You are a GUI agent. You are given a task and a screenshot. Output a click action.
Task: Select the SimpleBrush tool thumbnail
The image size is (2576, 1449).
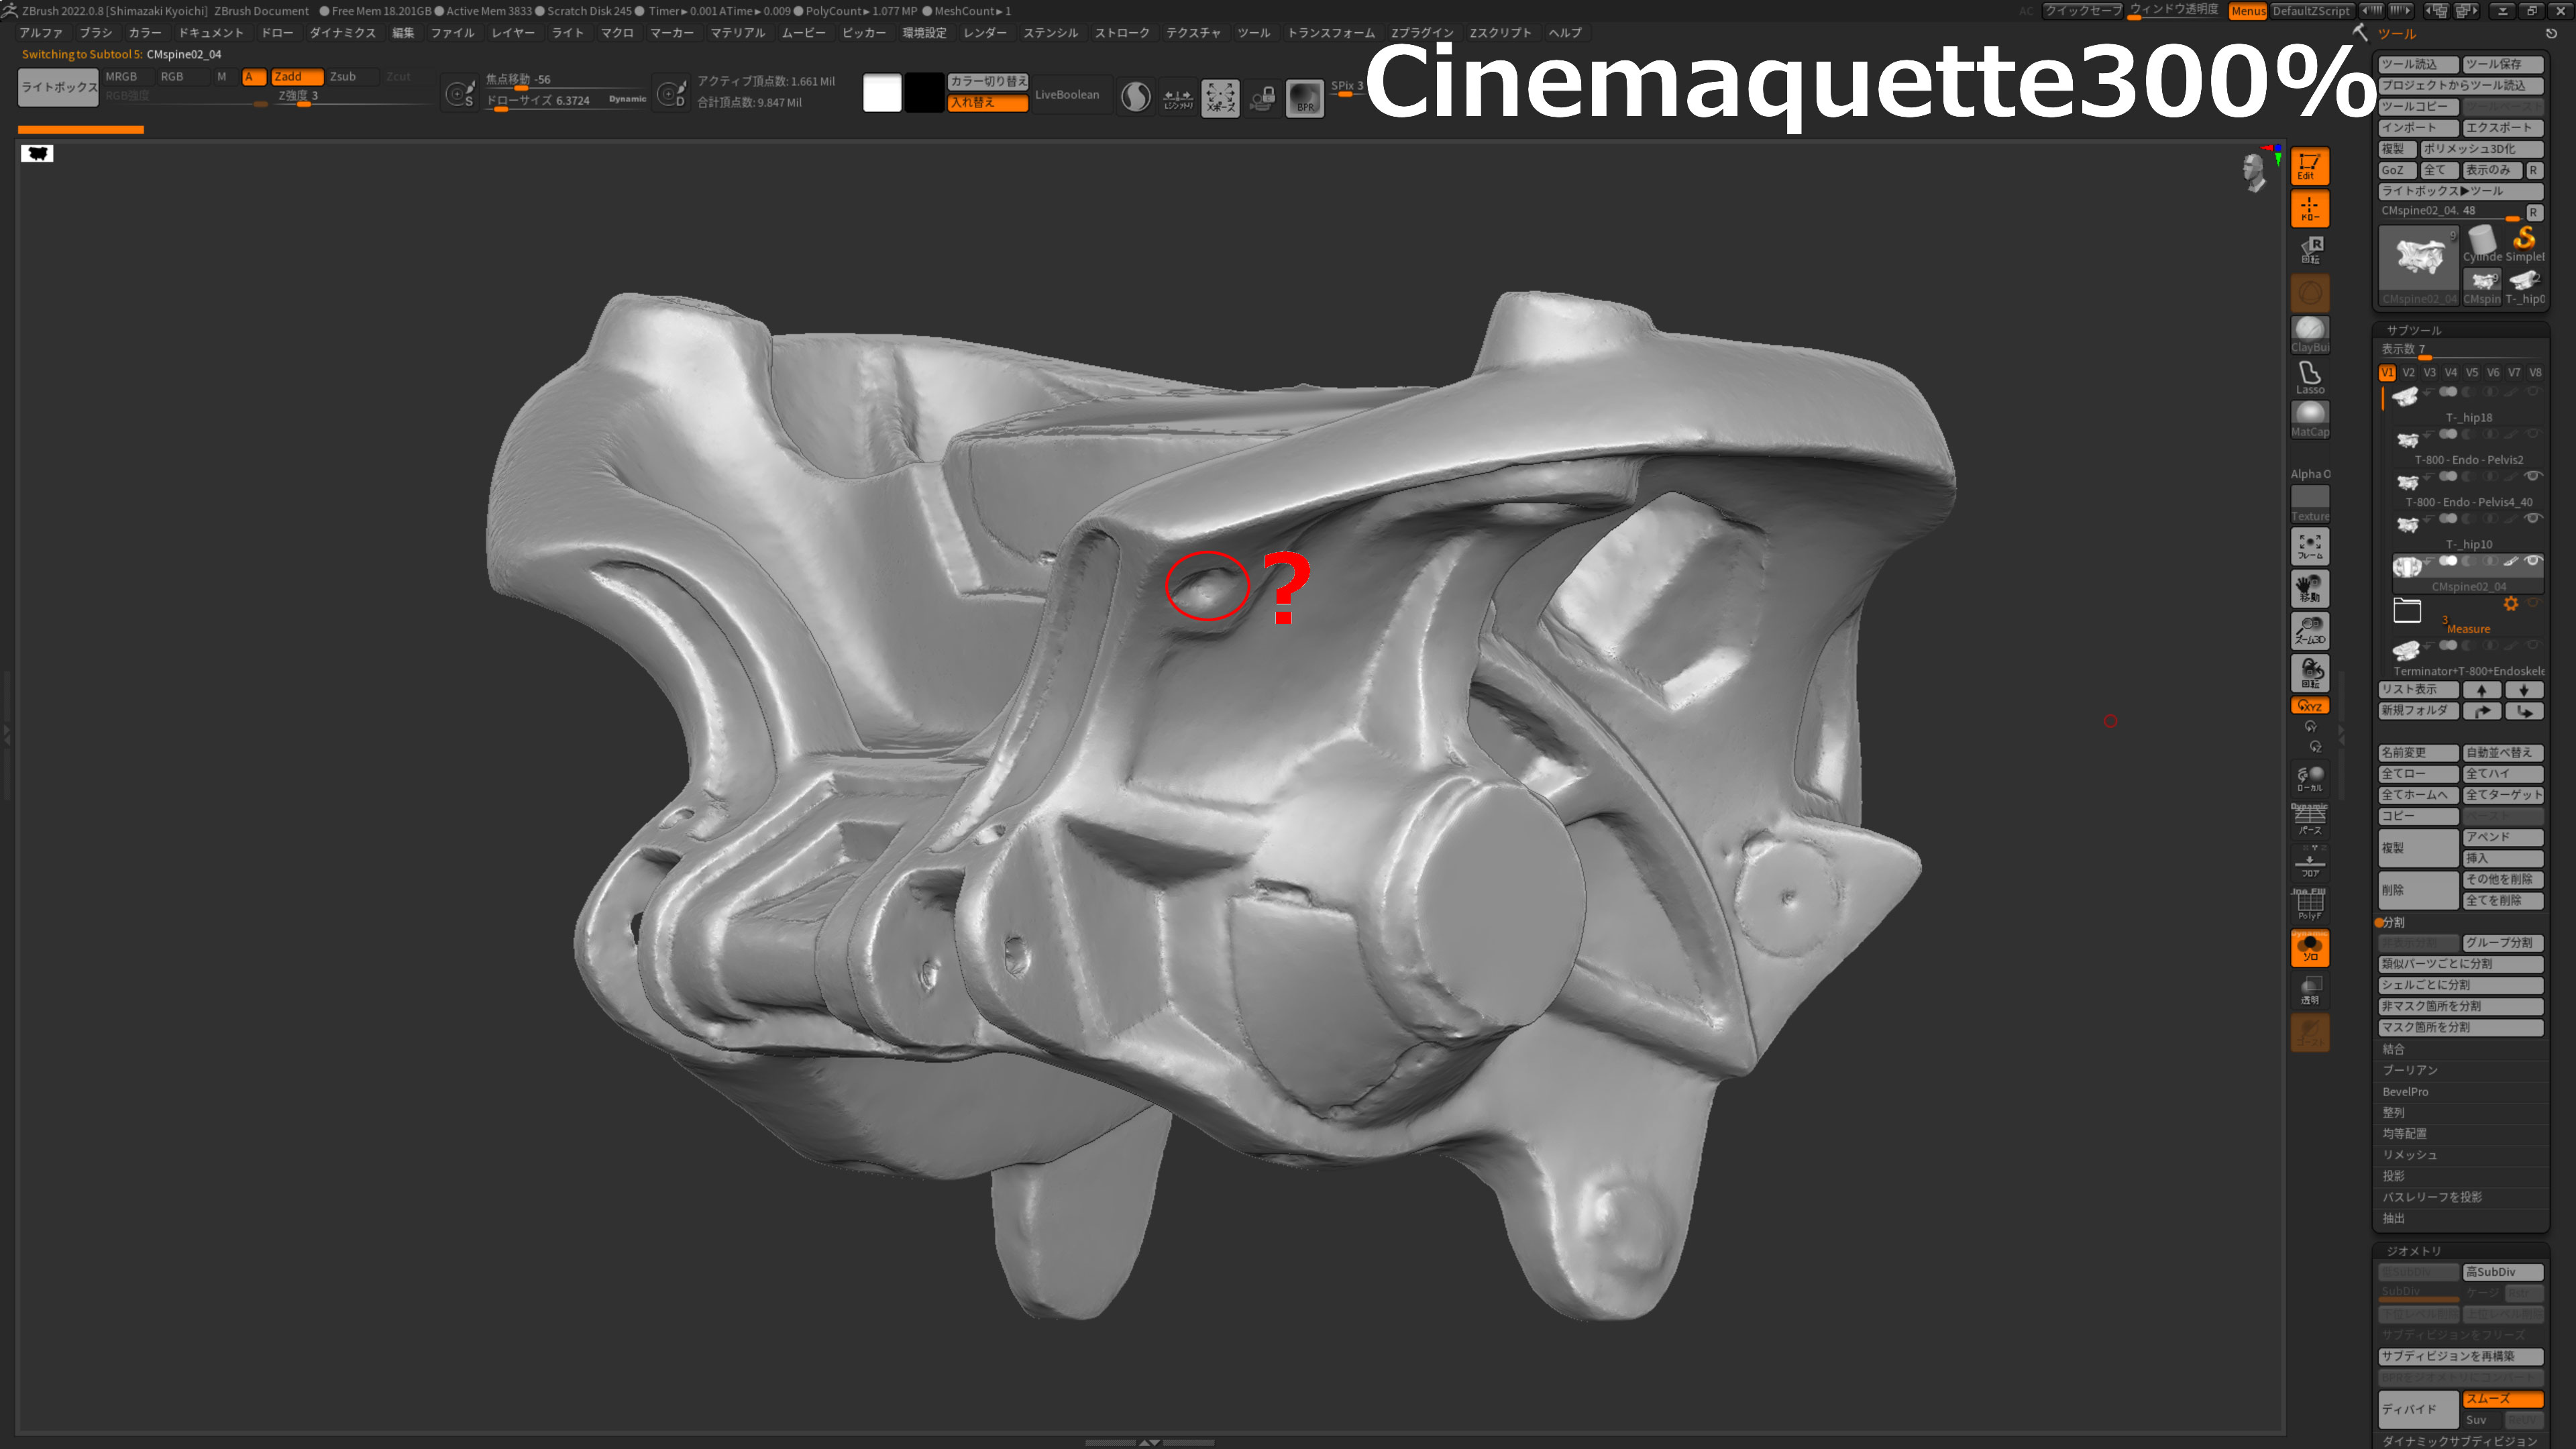[x=2524, y=243]
